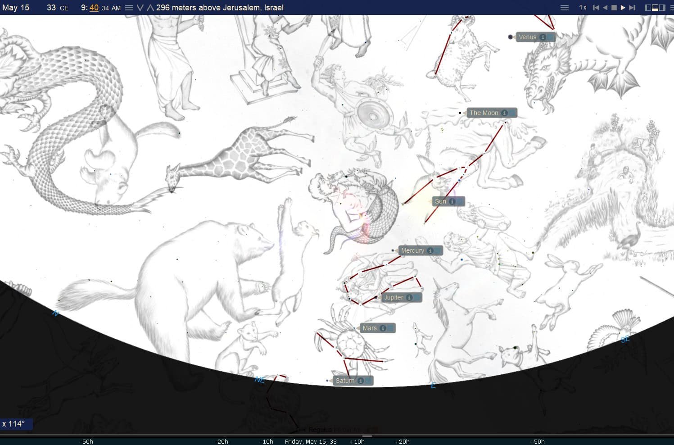Screen dimensions: 674x445
Task: Toggle the bottom pane layout
Action: point(655,8)
